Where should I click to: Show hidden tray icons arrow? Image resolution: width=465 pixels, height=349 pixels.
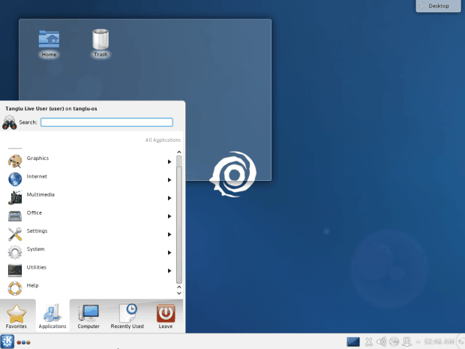[418, 341]
